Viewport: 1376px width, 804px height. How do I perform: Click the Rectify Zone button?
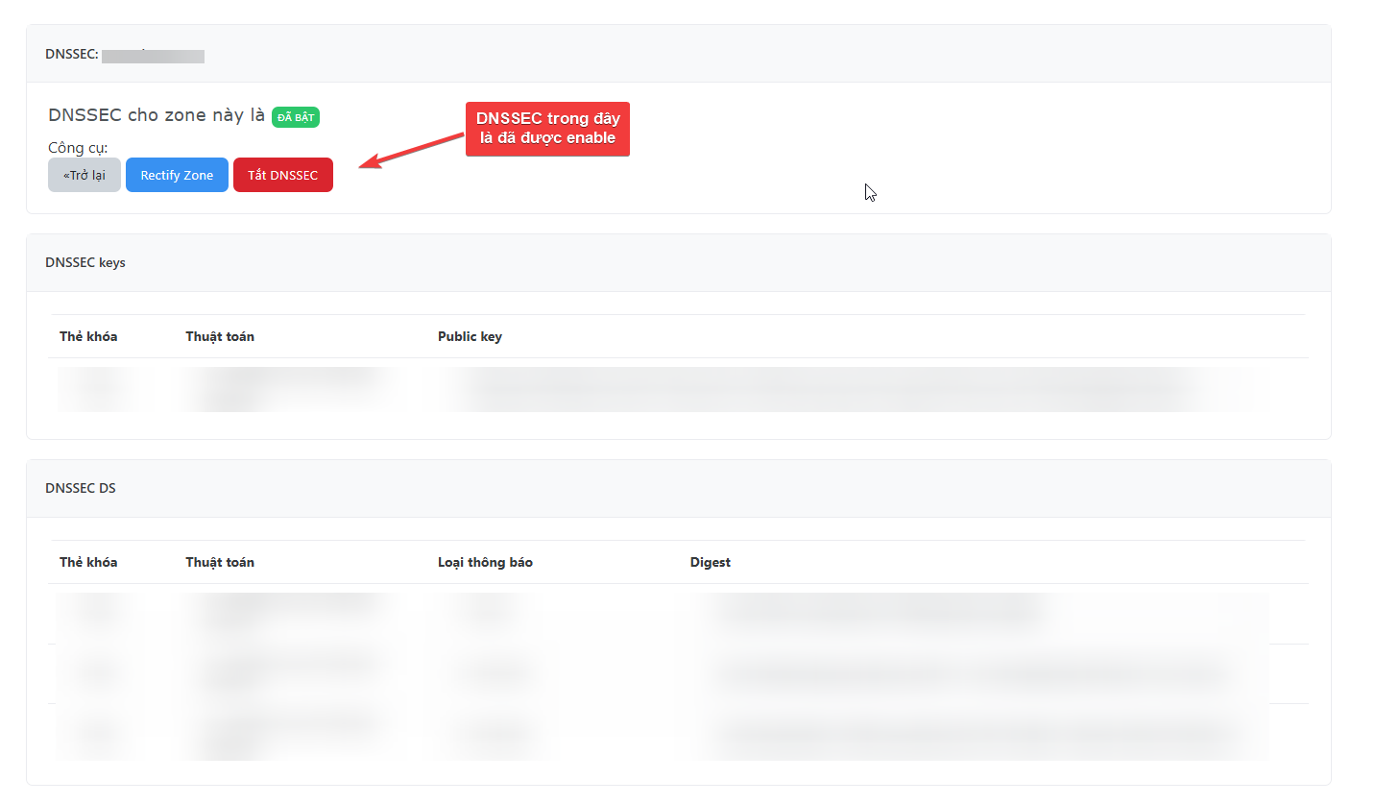point(177,175)
